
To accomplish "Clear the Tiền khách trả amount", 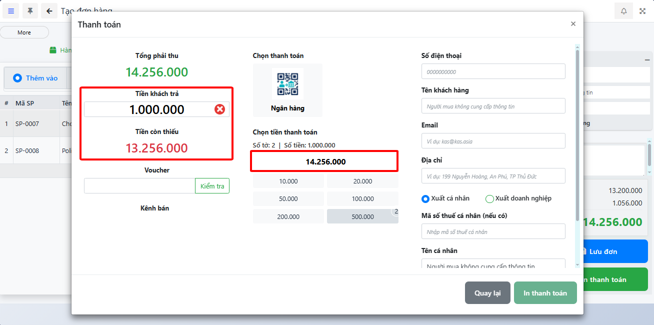I will [x=219, y=109].
